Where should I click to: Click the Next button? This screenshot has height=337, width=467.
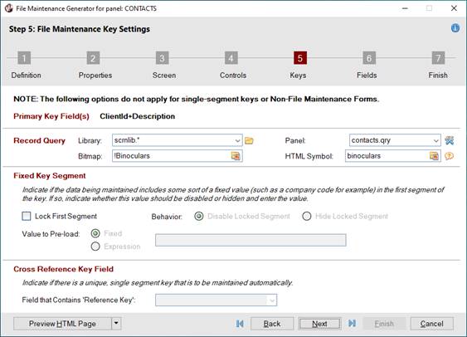pos(319,323)
